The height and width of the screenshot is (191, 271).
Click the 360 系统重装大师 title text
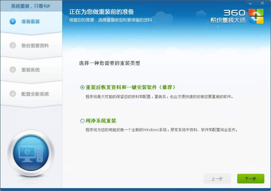[x=228, y=20]
